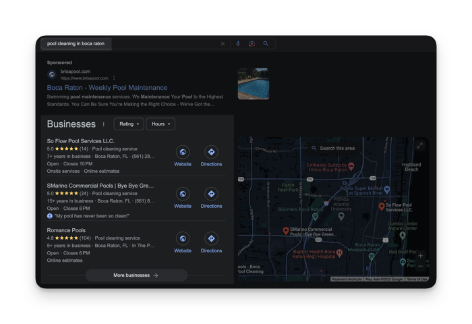Click Boca Raton Museum of Art marker

click(x=372, y=256)
